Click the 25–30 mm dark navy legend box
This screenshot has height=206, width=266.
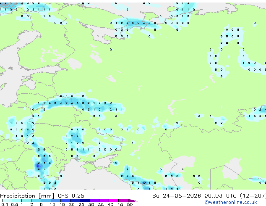[85, 201]
